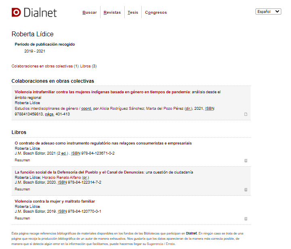
Task: Navigate to Congresos
Action: (x=156, y=13)
